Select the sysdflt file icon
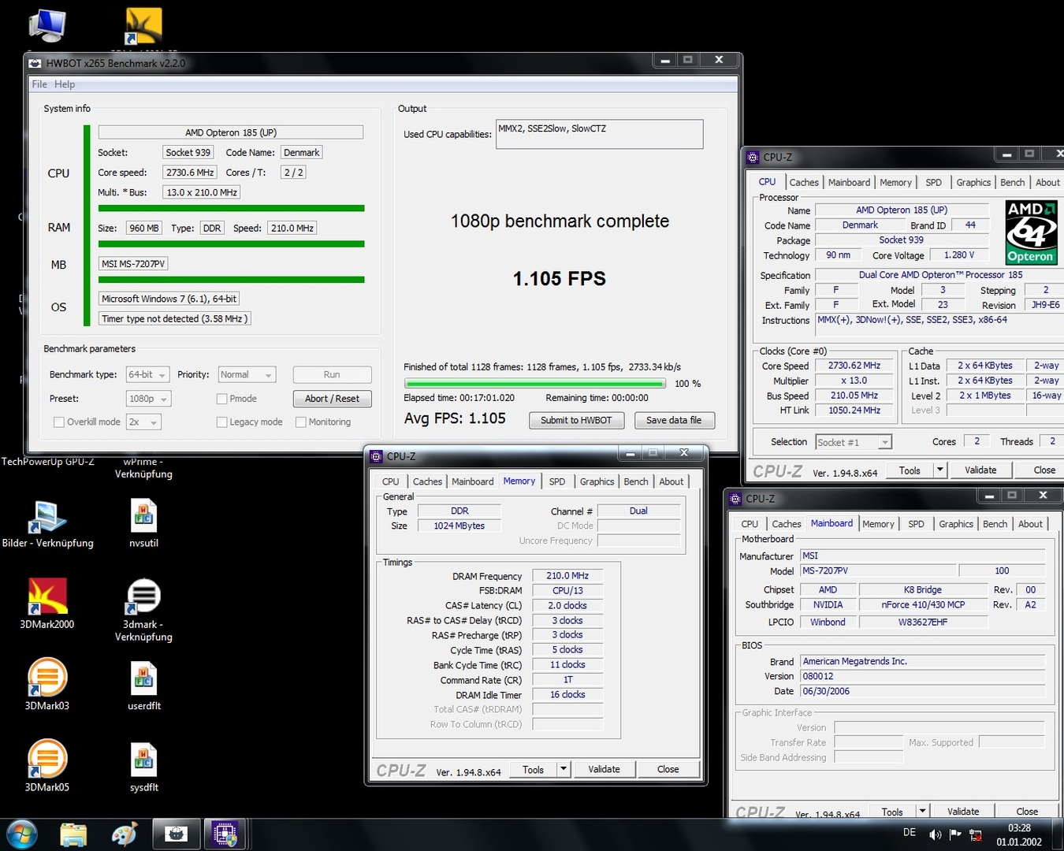The width and height of the screenshot is (1064, 851). (144, 760)
